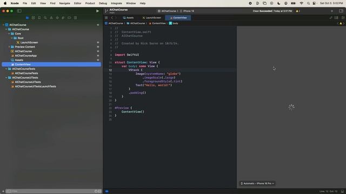Collapse the AIChatCourseUITests group
The width and height of the screenshot is (346, 194).
coord(6,78)
